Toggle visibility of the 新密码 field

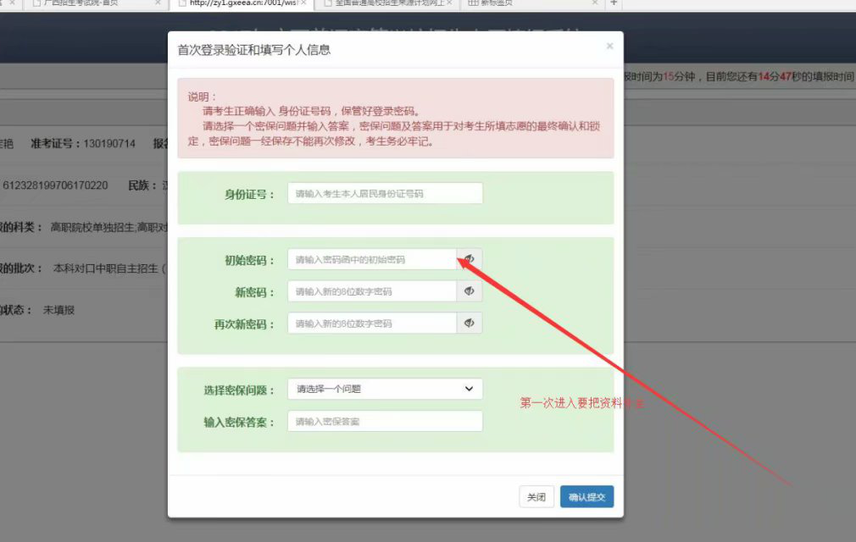pyautogui.click(x=469, y=290)
